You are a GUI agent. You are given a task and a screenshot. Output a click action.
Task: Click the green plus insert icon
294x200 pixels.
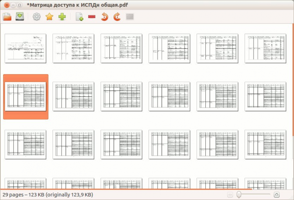coord(62,16)
